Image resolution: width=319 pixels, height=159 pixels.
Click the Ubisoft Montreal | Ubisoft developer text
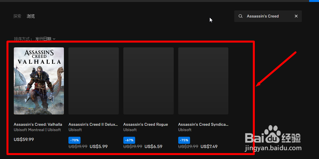[37, 130]
